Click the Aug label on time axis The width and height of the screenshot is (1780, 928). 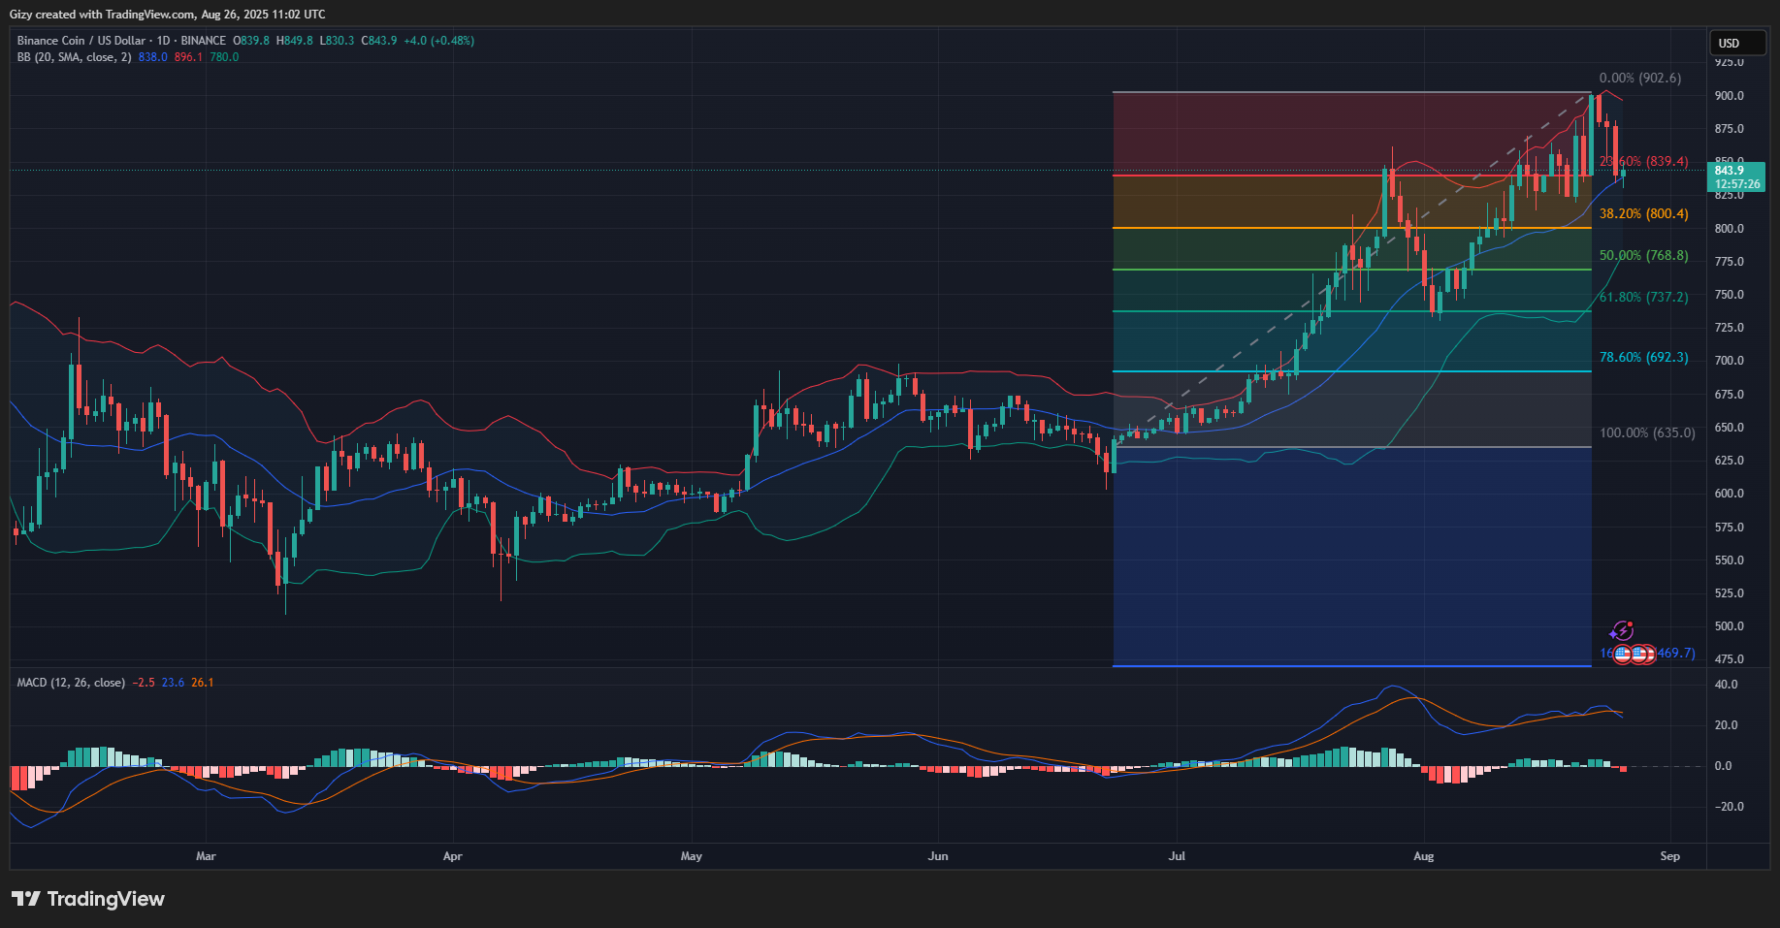pos(1423,856)
